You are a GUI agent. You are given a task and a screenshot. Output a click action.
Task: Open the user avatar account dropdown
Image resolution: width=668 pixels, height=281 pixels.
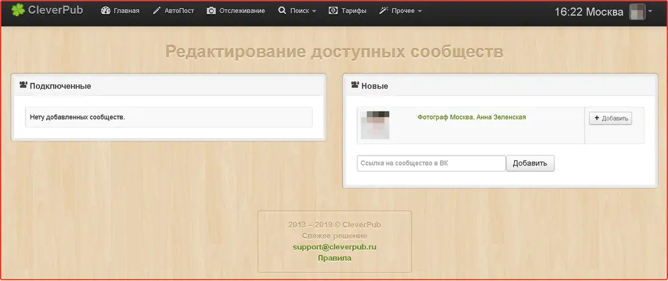point(641,12)
